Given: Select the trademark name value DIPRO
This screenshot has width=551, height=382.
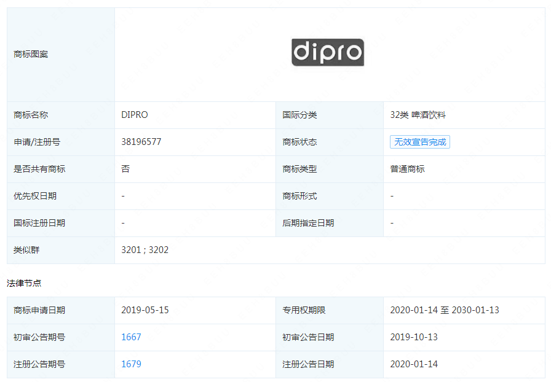Looking at the screenshot, I should coord(135,115).
